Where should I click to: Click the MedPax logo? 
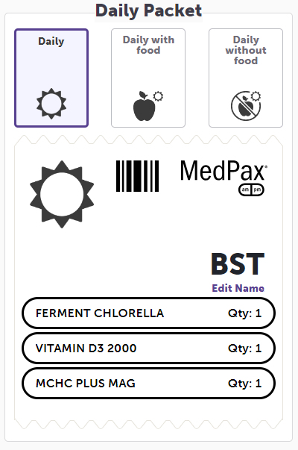pos(223,171)
